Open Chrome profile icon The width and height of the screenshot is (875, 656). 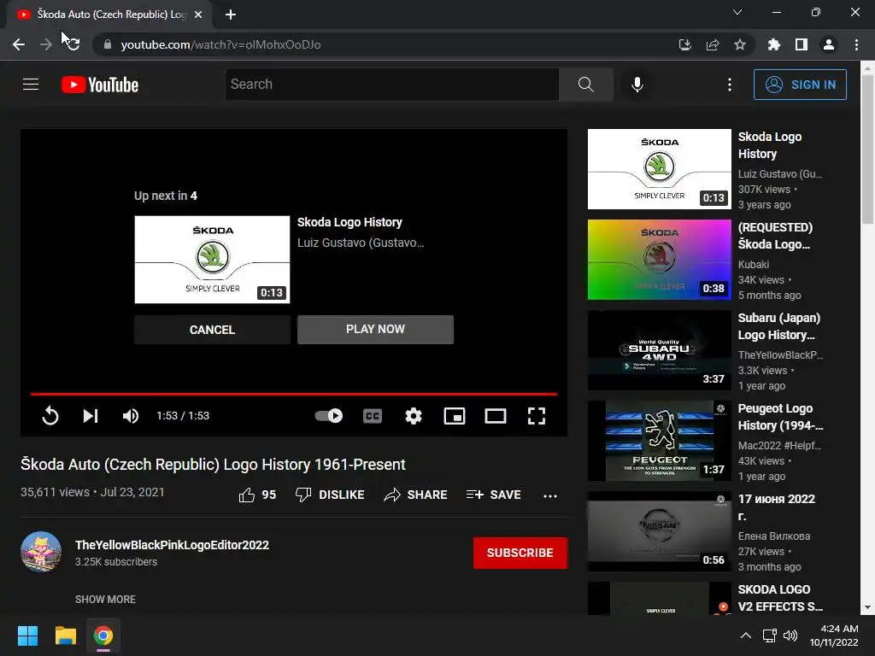[x=829, y=44]
